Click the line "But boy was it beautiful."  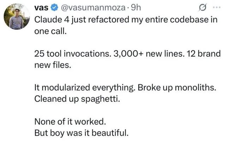(81, 133)
